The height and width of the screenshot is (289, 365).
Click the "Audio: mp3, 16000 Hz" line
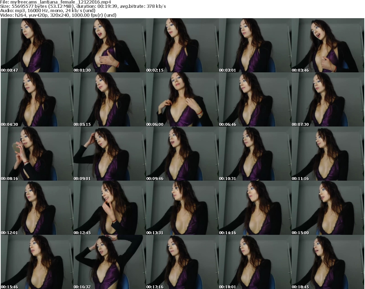[x=48, y=11]
